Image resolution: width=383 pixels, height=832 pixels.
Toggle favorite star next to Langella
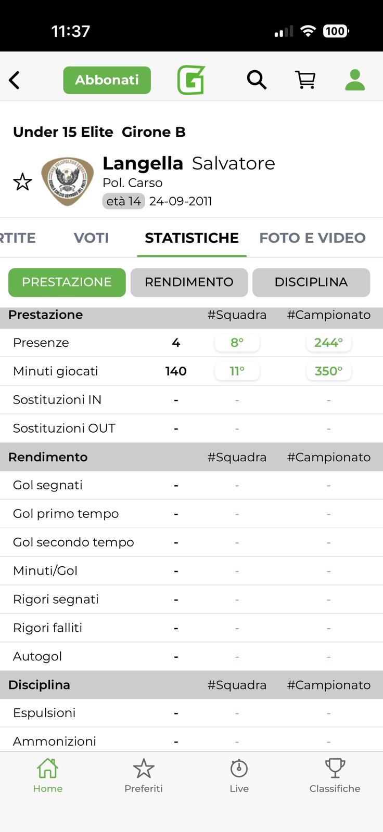pos(22,182)
